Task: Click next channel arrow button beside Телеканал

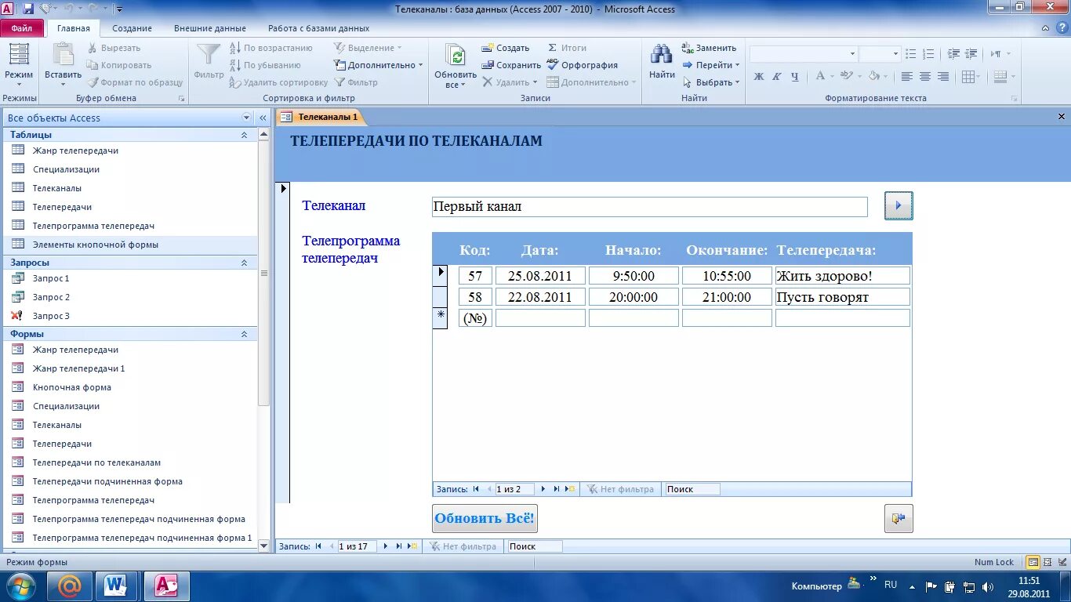Action: [x=899, y=205]
